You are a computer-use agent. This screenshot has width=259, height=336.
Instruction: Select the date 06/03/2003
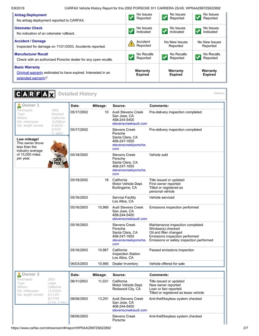pyautogui.click(x=79, y=264)
